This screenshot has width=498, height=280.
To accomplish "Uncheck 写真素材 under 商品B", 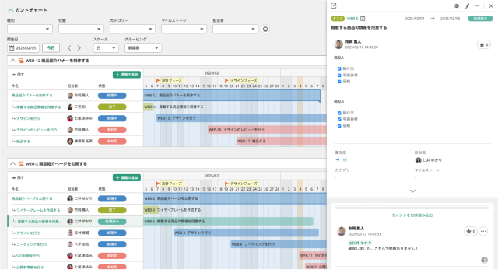I will 339,119.
